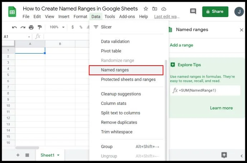Choose Remove duplicates item
This screenshot has width=247, height=163.
click(127, 122)
